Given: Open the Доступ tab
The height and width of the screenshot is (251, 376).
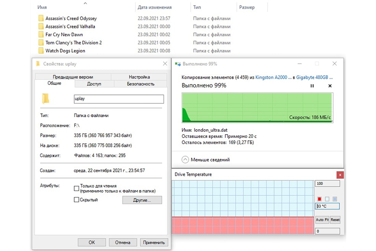Looking at the screenshot, I should click(x=94, y=84).
